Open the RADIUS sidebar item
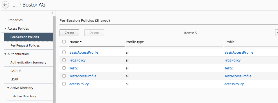The image size is (278, 103). (16, 71)
